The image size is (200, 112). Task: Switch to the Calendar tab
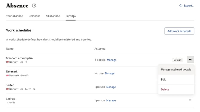34,16
